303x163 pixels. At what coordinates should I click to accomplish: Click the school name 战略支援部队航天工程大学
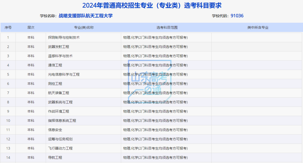point(85,16)
